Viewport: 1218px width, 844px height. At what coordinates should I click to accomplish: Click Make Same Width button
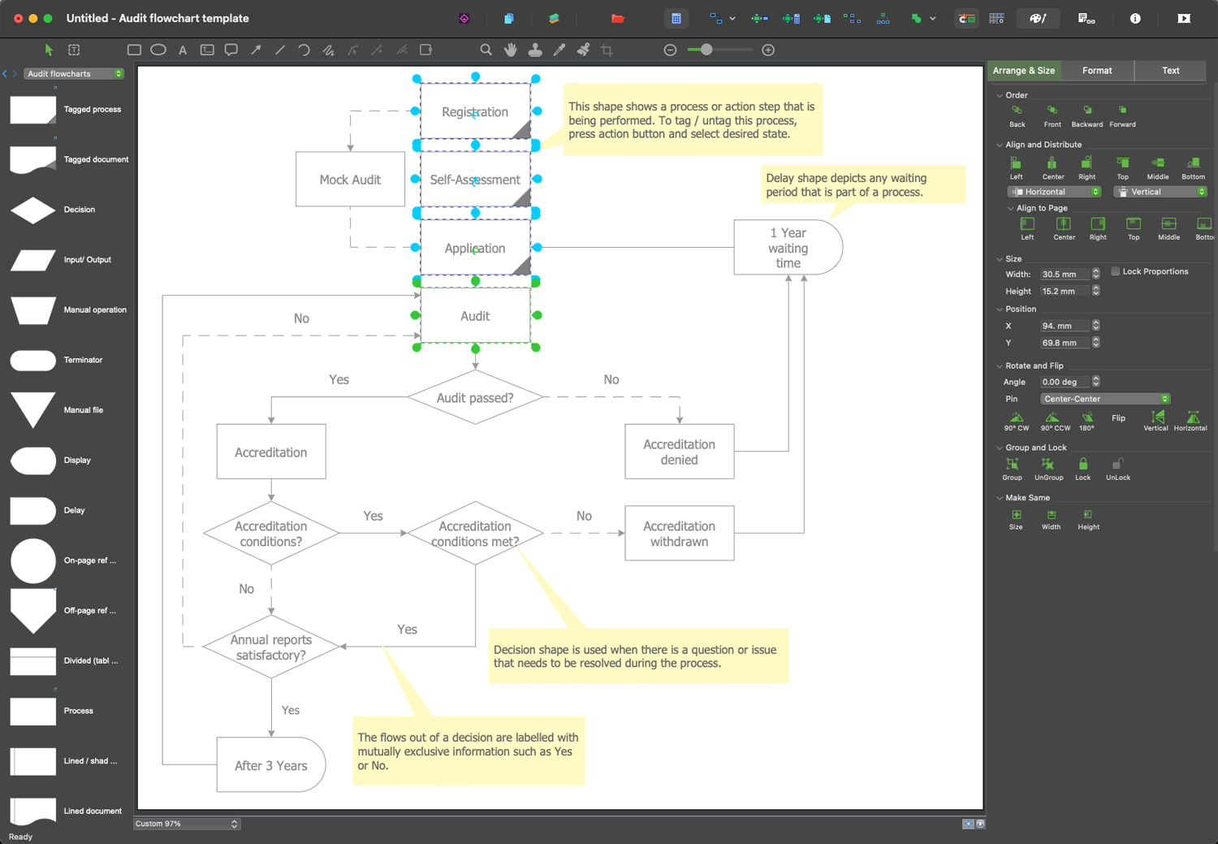tap(1051, 516)
